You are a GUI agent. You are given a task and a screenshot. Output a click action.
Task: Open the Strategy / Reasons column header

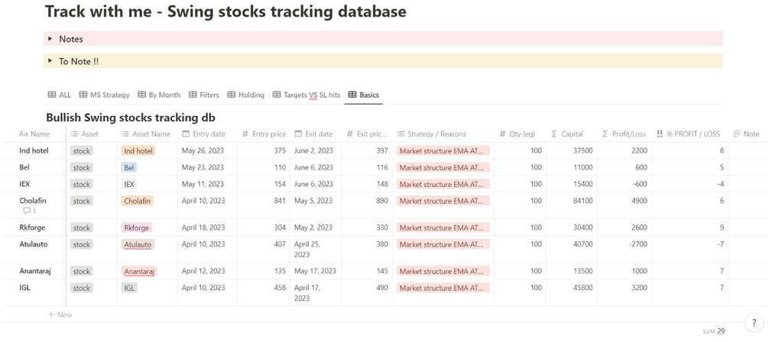[x=436, y=134]
